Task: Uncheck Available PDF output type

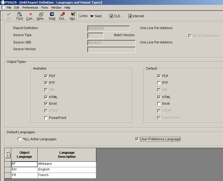Action: click(x=46, y=76)
